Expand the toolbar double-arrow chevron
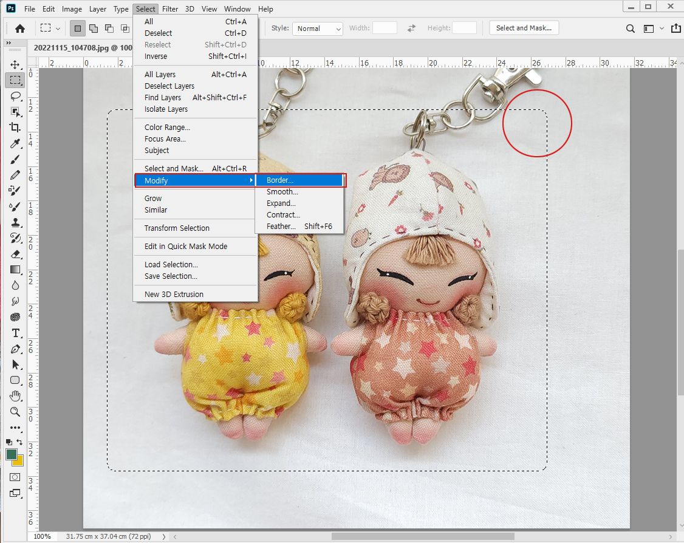 click(9, 43)
